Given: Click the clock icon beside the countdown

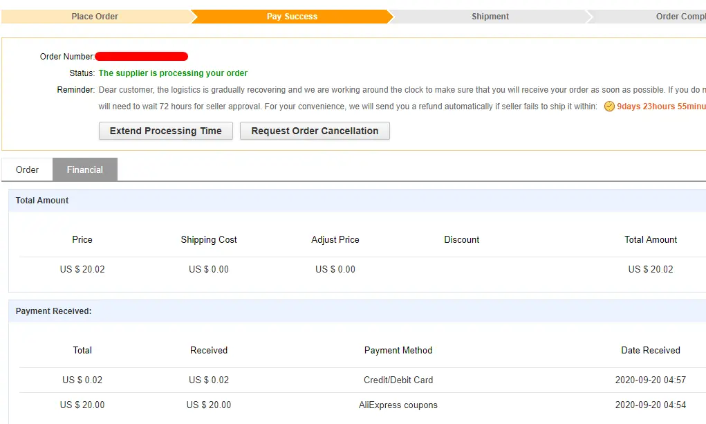Looking at the screenshot, I should coord(609,107).
